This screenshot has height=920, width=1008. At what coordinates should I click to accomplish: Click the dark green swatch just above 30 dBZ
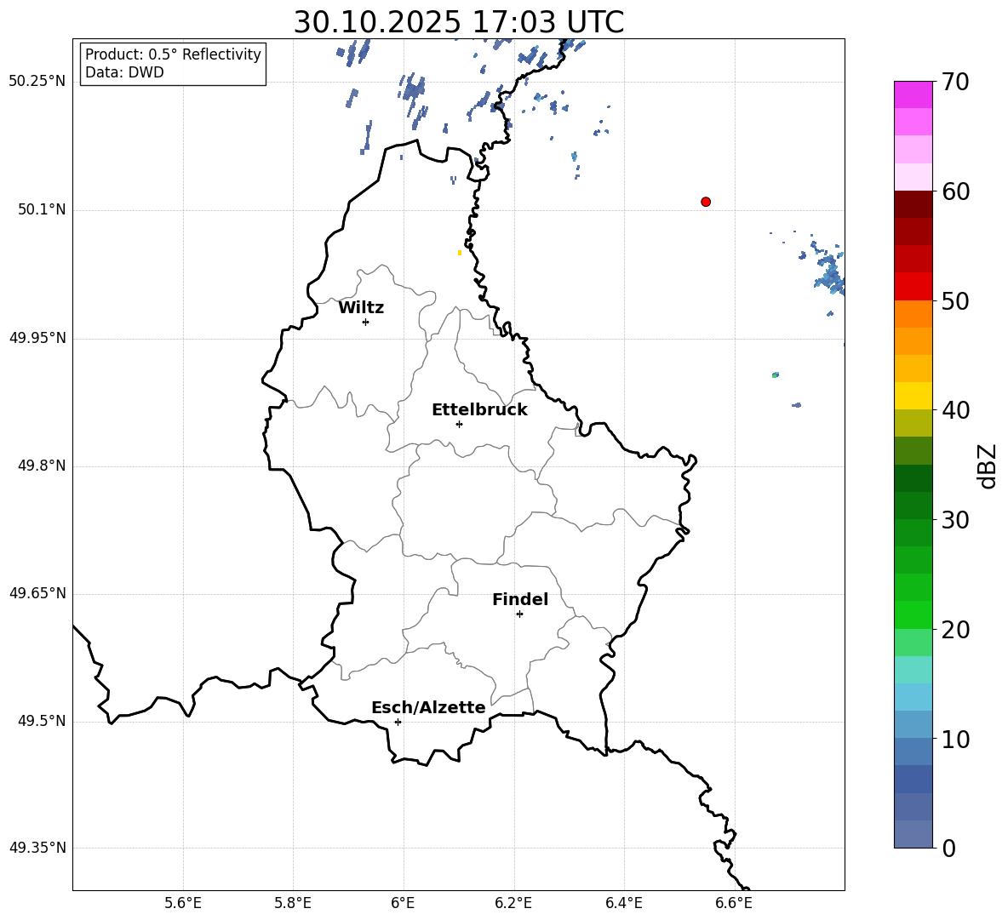pyautogui.click(x=913, y=506)
